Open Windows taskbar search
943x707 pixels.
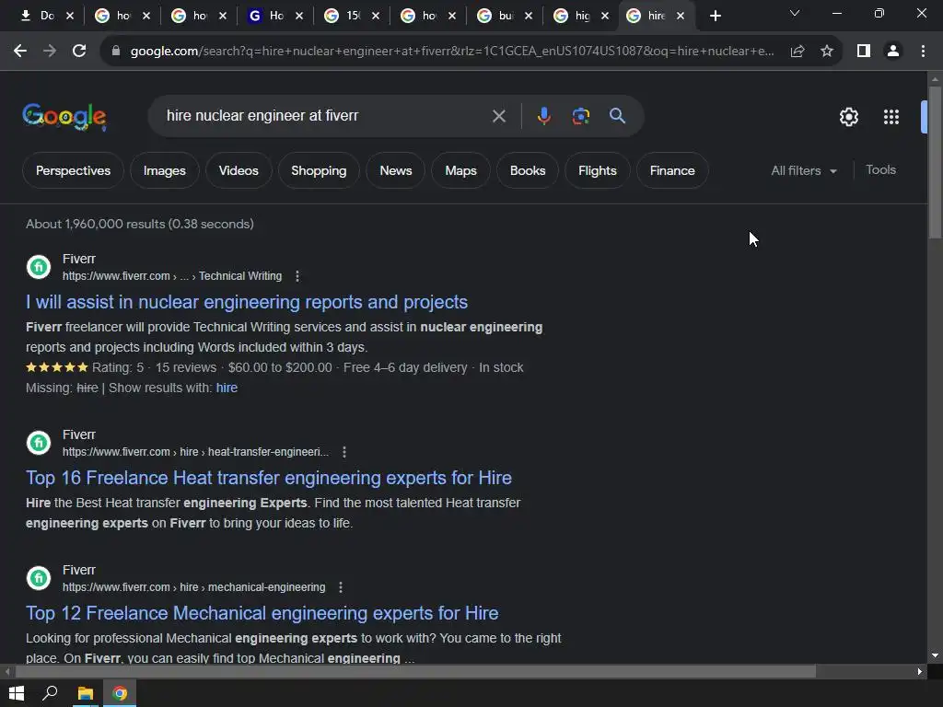pyautogui.click(x=50, y=693)
